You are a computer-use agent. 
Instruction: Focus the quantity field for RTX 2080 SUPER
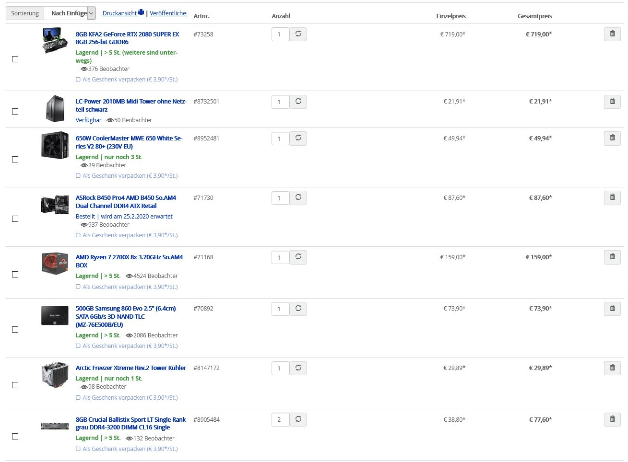(280, 35)
